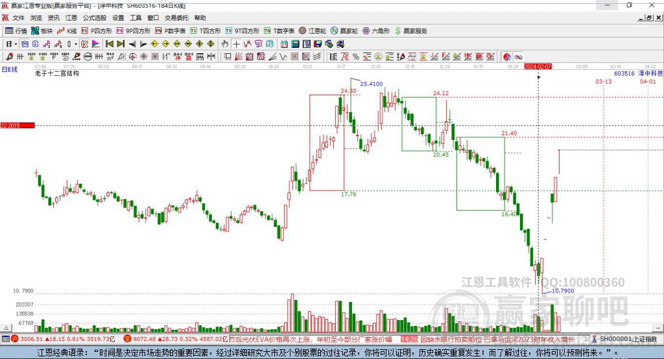This screenshot has height=359, width=664.
Task: Switch to K线 candlestick chart
Action: 67,31
